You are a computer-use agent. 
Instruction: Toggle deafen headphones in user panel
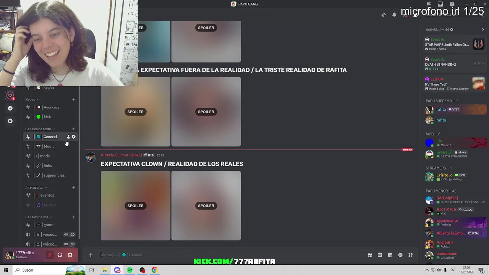tap(60, 255)
